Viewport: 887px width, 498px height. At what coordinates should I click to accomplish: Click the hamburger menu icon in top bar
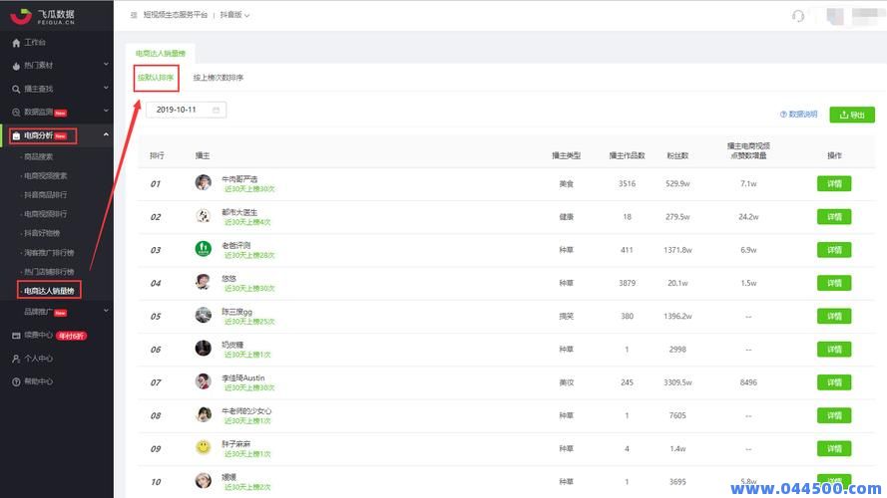click(134, 16)
